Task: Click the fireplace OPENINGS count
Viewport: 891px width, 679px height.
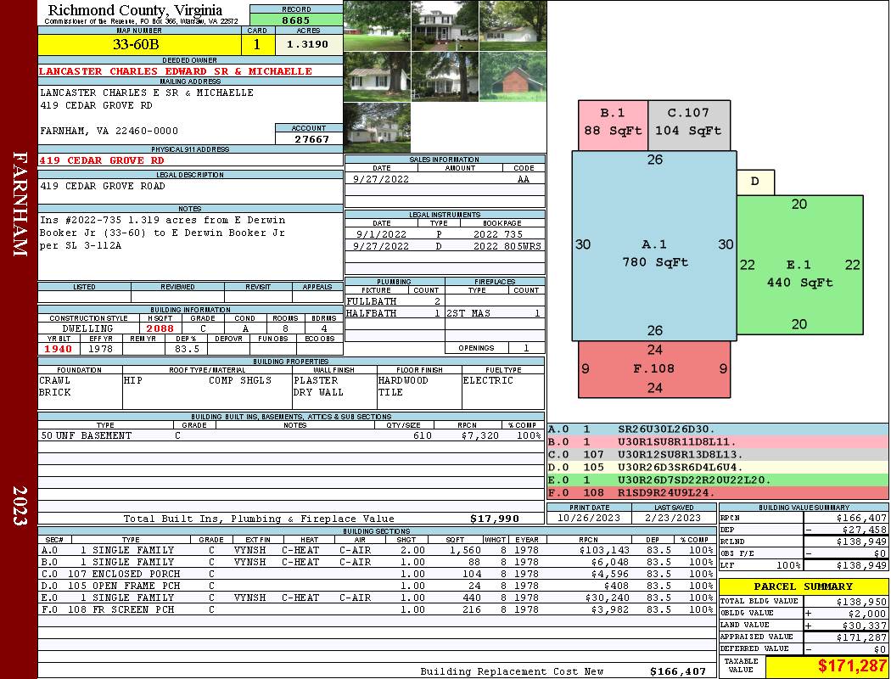Action: click(x=525, y=348)
